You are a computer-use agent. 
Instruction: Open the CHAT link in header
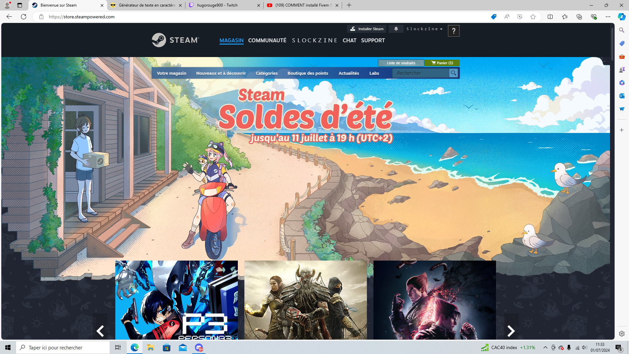(x=350, y=40)
